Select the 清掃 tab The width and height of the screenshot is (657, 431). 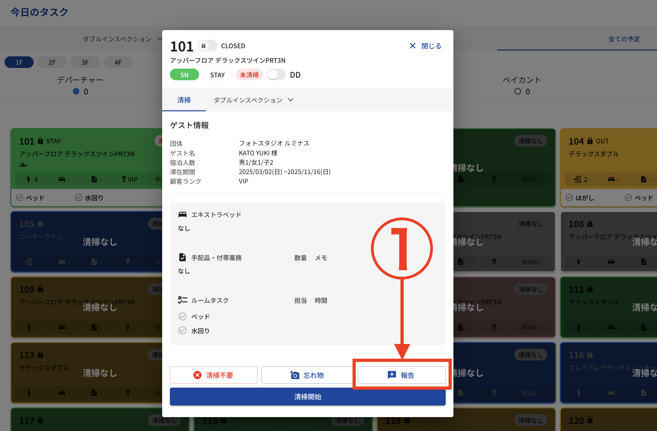184,100
